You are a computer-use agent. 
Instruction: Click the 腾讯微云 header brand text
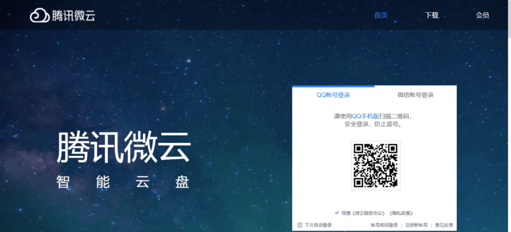click(x=74, y=16)
